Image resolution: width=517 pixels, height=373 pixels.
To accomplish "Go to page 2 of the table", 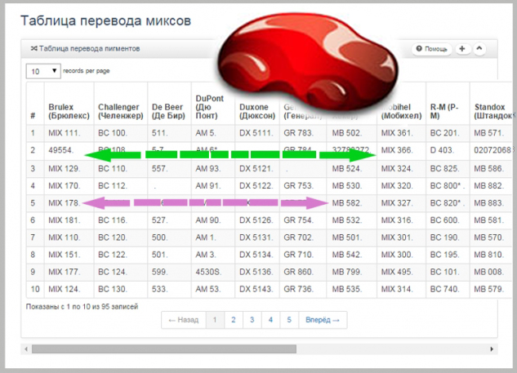I will coord(234,320).
